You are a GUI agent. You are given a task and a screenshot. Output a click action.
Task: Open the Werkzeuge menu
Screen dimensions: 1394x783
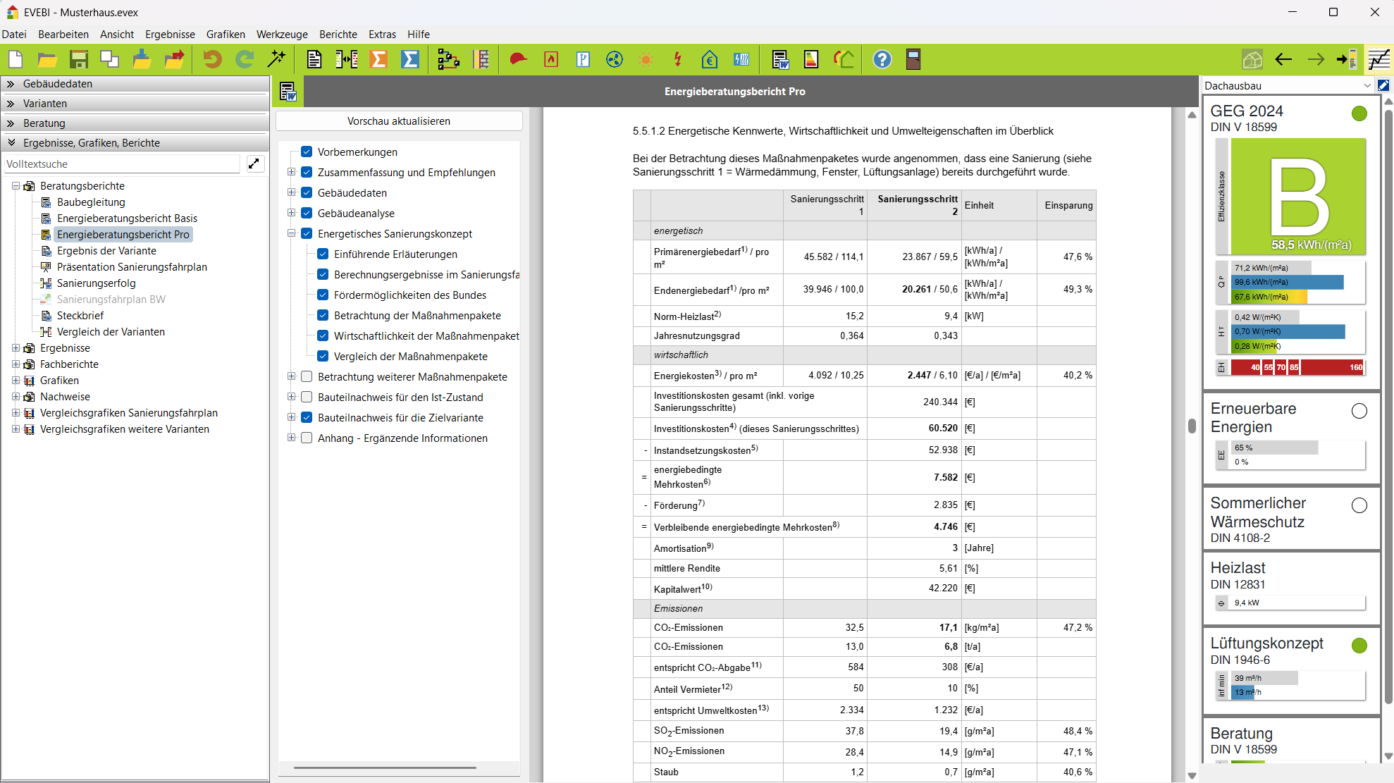coord(282,35)
